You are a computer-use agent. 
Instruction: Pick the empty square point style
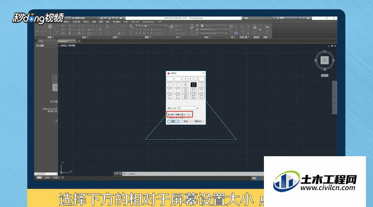click(178, 91)
